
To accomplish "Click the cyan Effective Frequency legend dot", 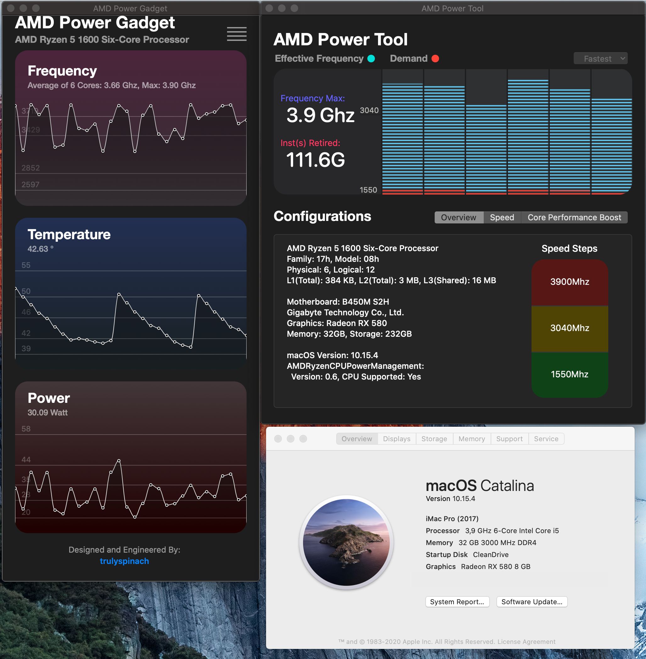I will 371,59.
